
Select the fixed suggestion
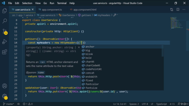point(121,80)
